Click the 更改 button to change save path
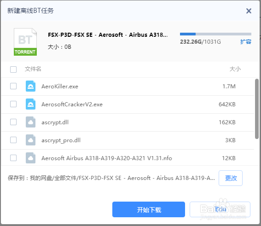Image resolution: width=261 pixels, height=226 pixels. point(231,178)
